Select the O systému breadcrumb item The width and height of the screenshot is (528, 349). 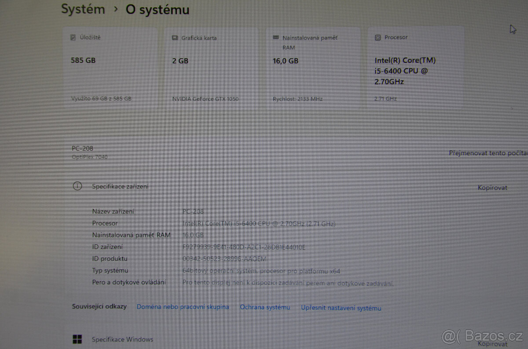coord(157,10)
